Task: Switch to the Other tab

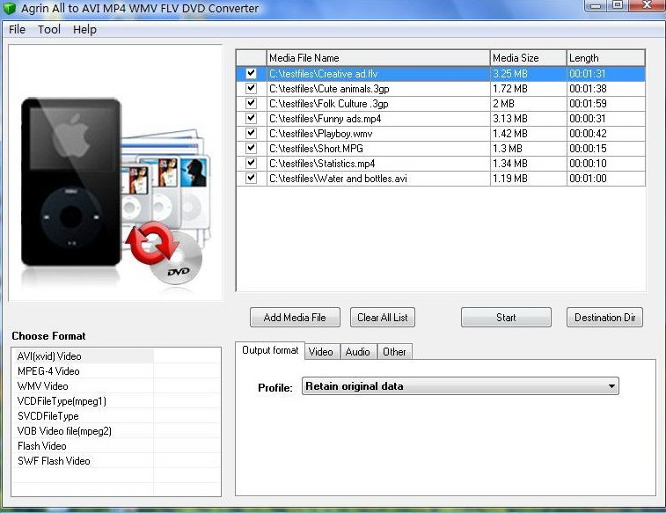Action: pos(394,352)
